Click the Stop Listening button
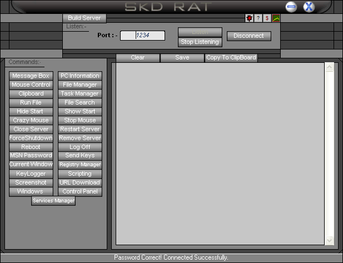 (200, 42)
